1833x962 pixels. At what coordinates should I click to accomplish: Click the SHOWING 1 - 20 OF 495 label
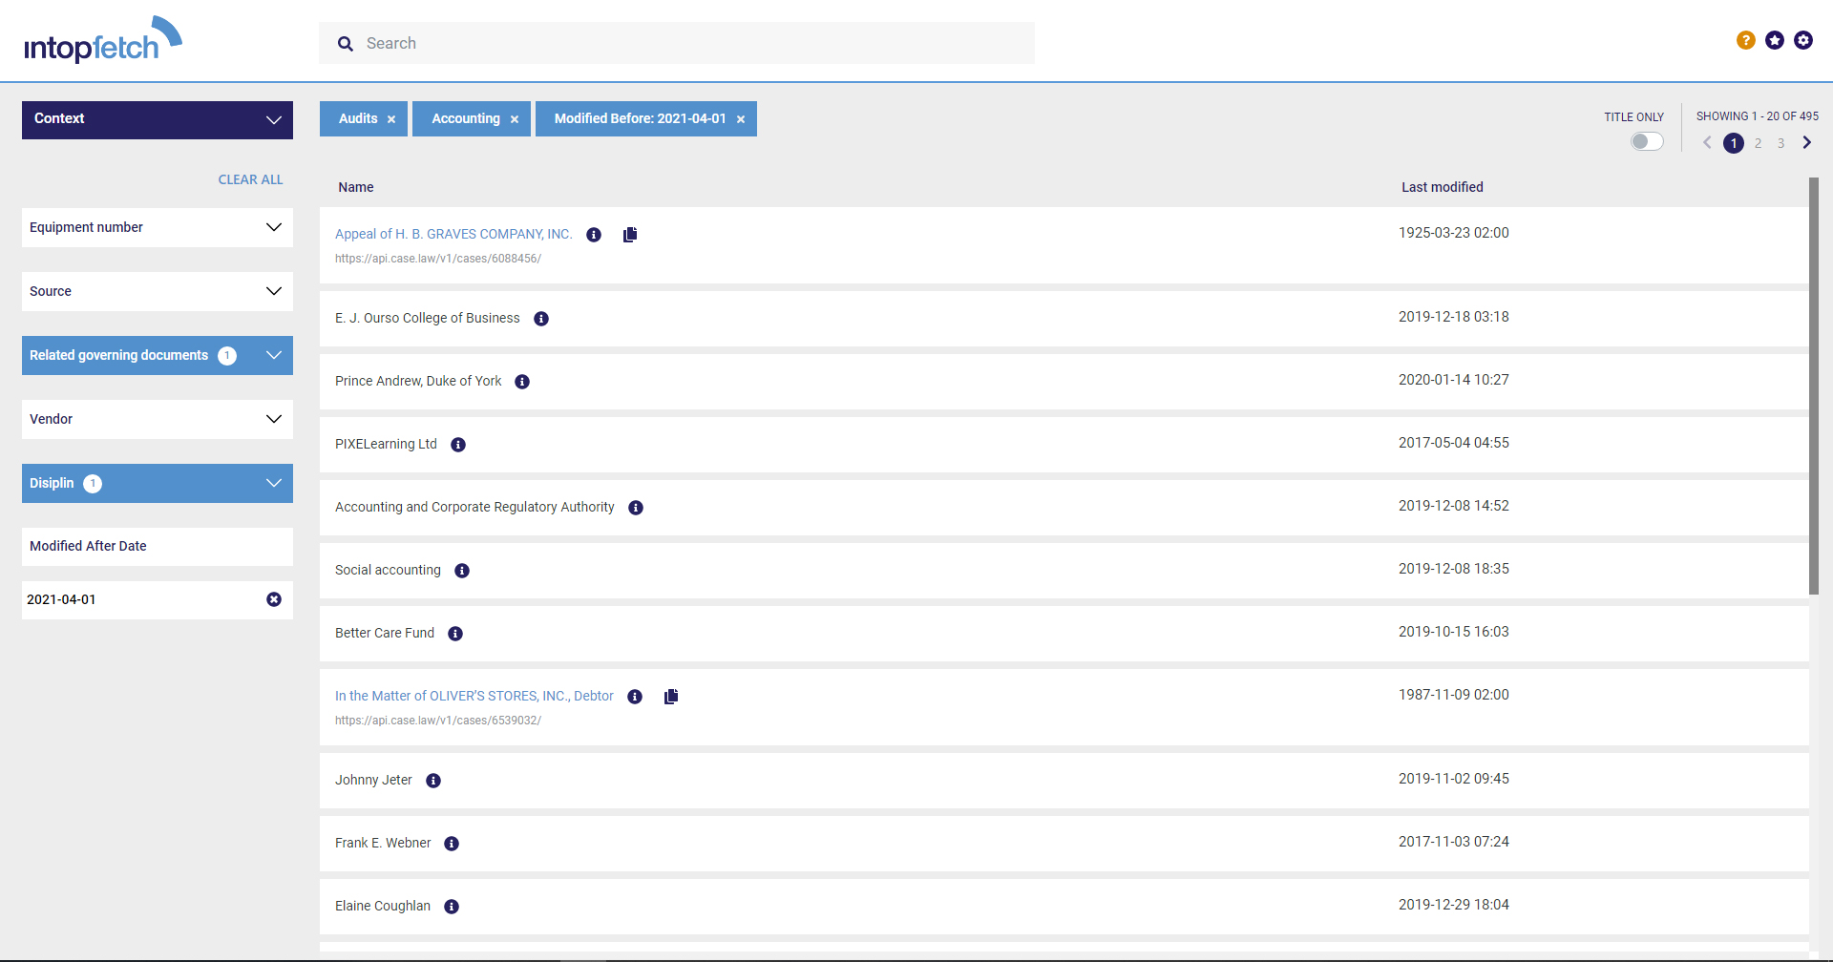1758,116
